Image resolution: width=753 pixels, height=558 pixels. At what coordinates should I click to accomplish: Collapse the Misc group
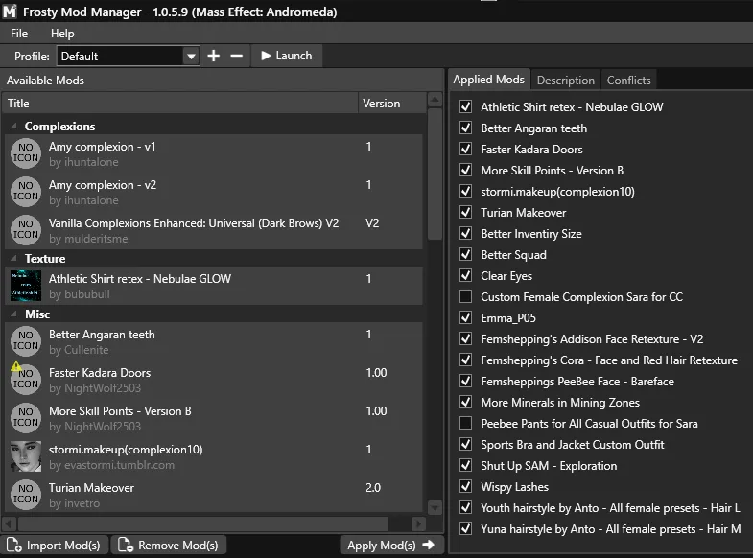point(13,314)
